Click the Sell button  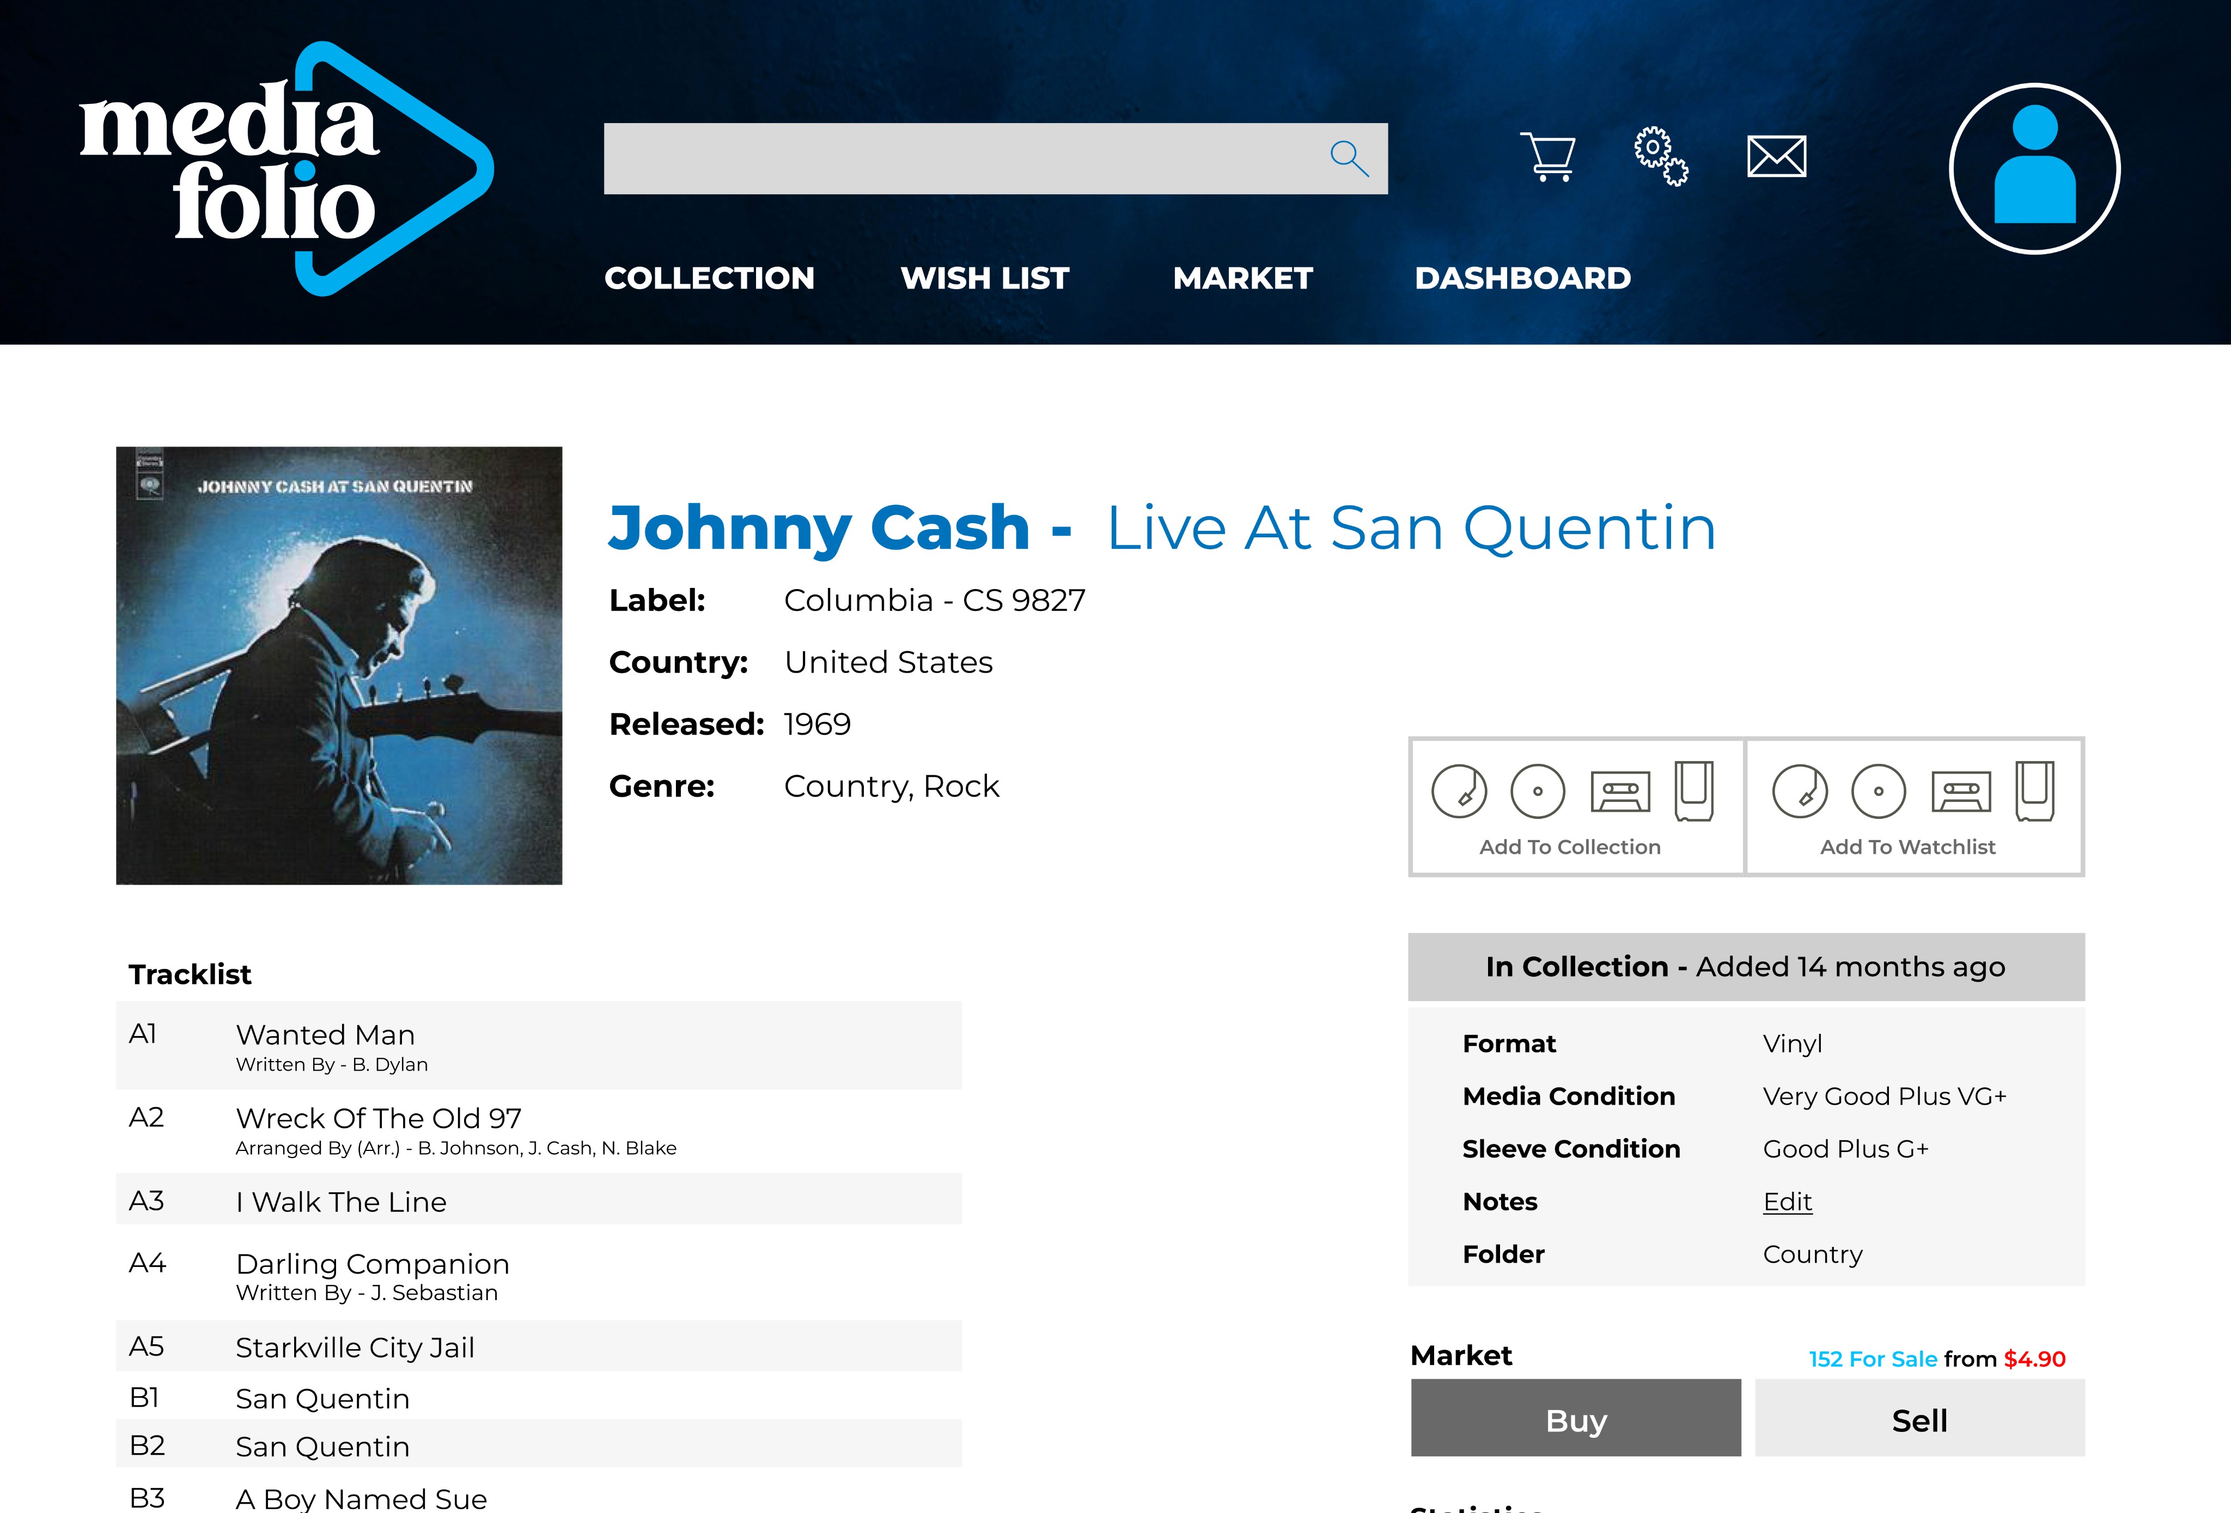coord(1920,1418)
